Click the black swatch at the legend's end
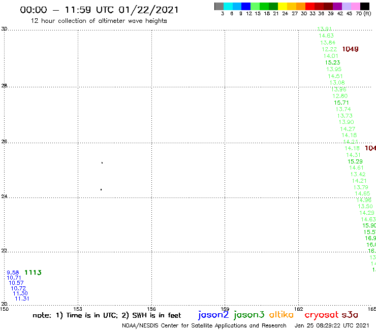Viewport: 376px width, 330px height. click(365, 6)
